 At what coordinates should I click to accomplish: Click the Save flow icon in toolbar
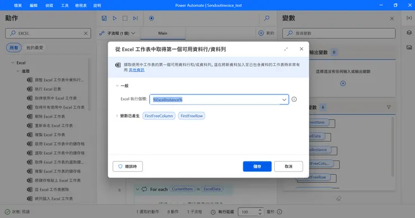point(104,19)
